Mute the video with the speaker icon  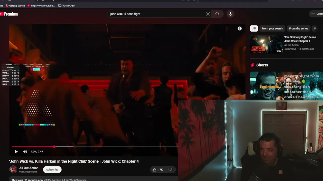[x=25, y=152]
